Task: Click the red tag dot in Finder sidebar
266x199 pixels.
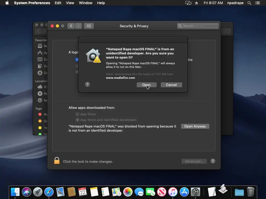Action: click(x=40, y=114)
